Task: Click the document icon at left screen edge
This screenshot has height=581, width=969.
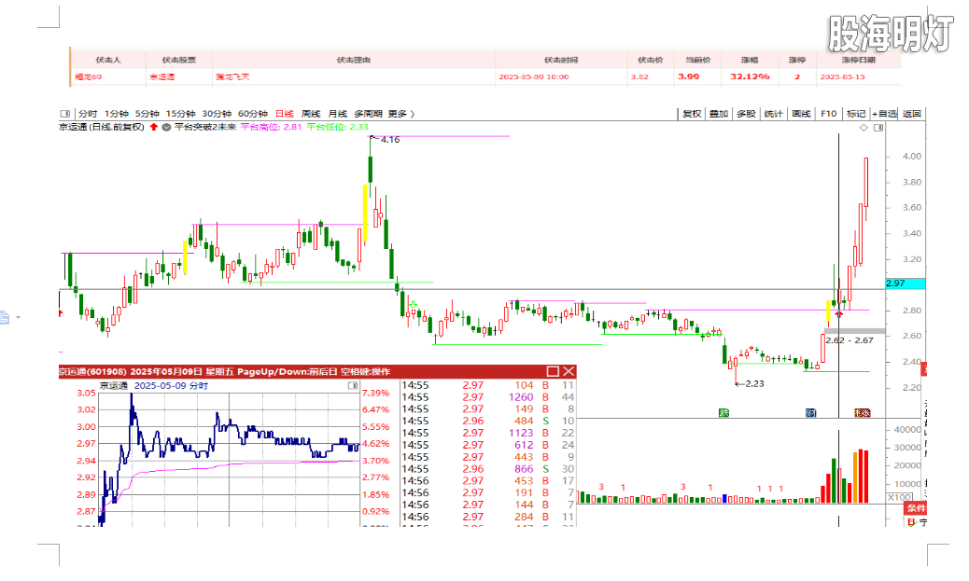Action: 5,318
